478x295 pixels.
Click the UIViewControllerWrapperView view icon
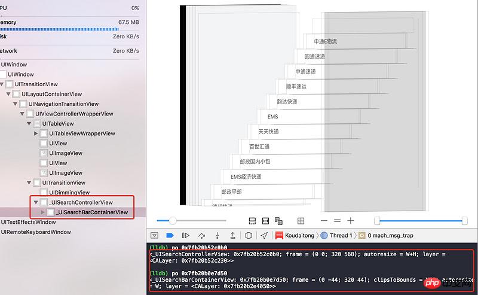tap(30, 114)
